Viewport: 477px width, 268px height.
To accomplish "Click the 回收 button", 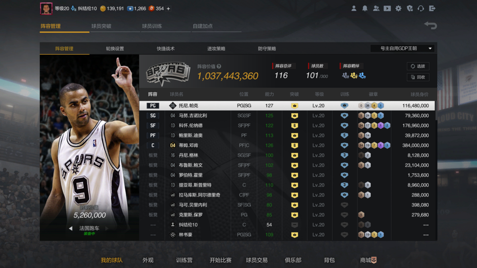I will pos(418,77).
